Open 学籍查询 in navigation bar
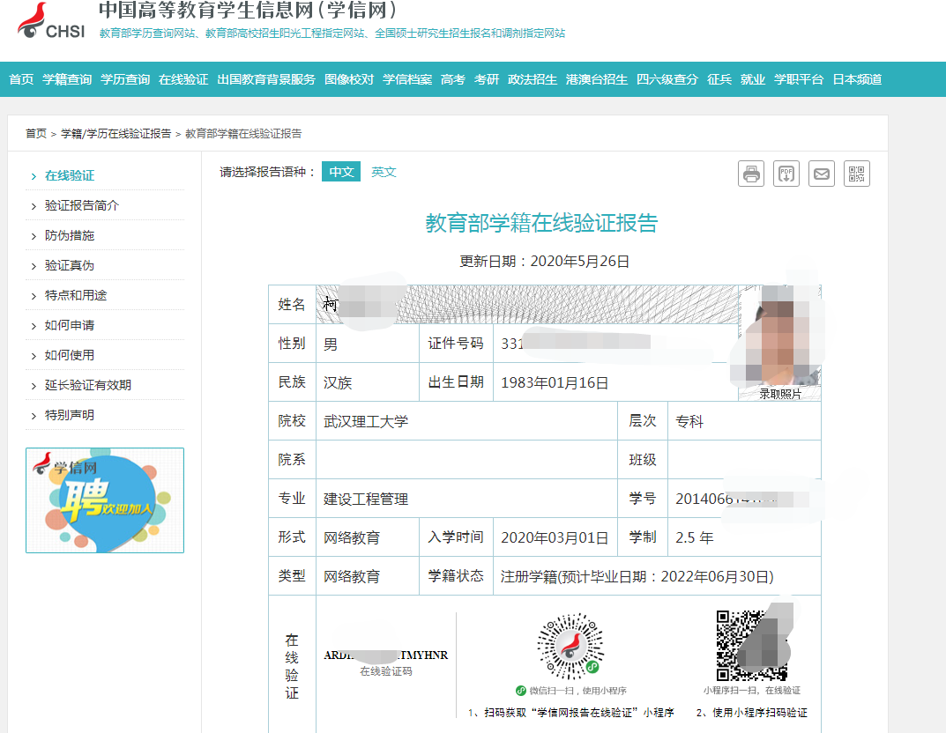The width and height of the screenshot is (946, 733). (67, 79)
